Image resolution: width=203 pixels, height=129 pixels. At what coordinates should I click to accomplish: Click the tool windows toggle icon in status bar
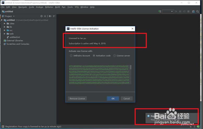(x=3, y=126)
